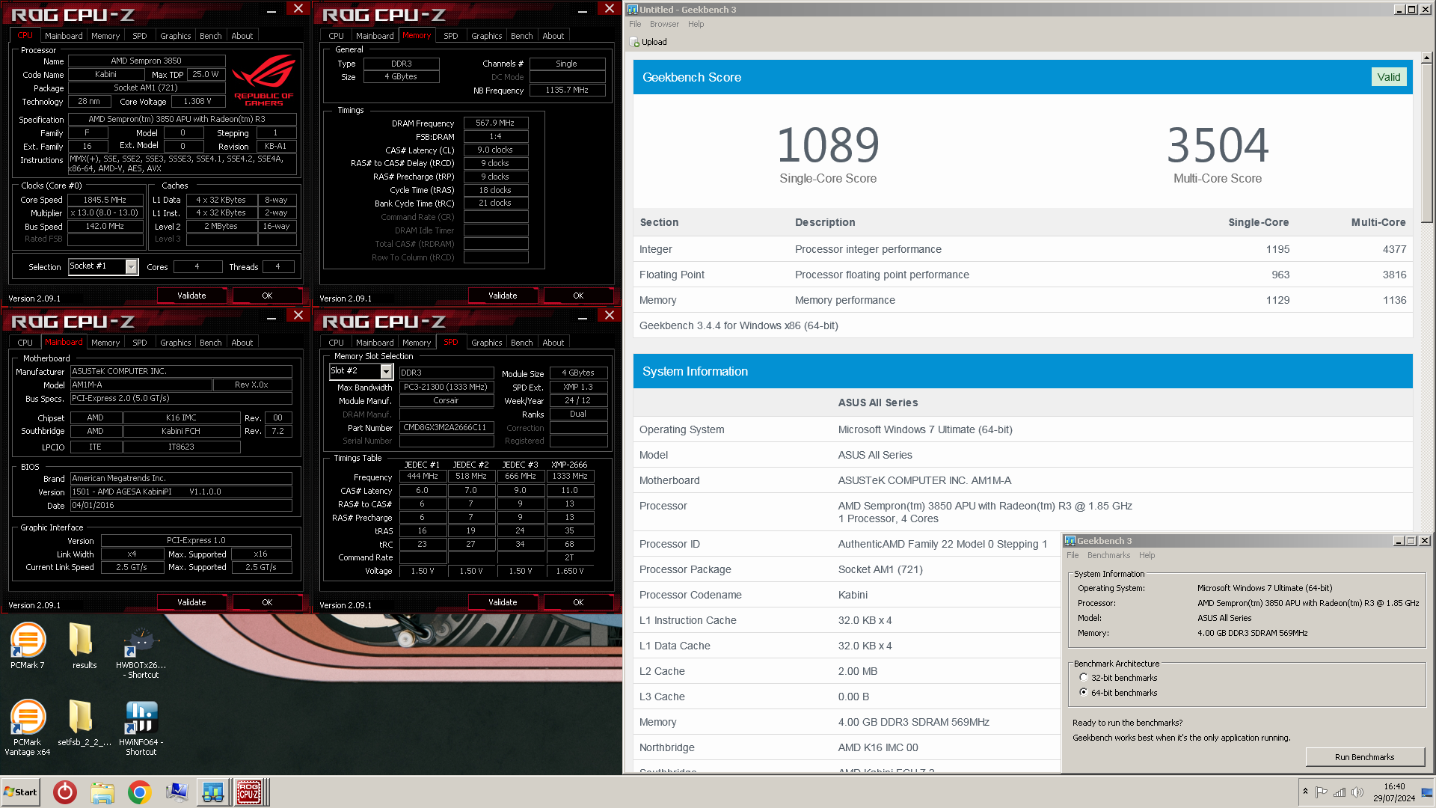Launch Google Chrome from taskbar
This screenshot has height=808, width=1436.
coord(139,792)
